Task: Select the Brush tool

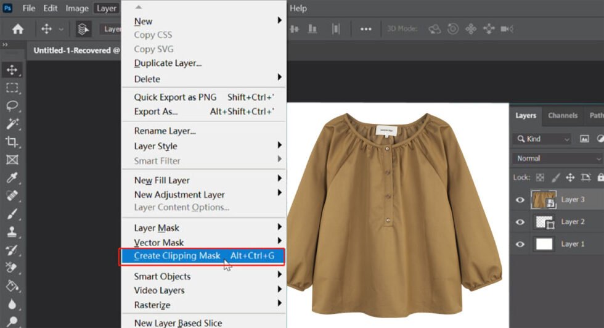Action: point(12,213)
